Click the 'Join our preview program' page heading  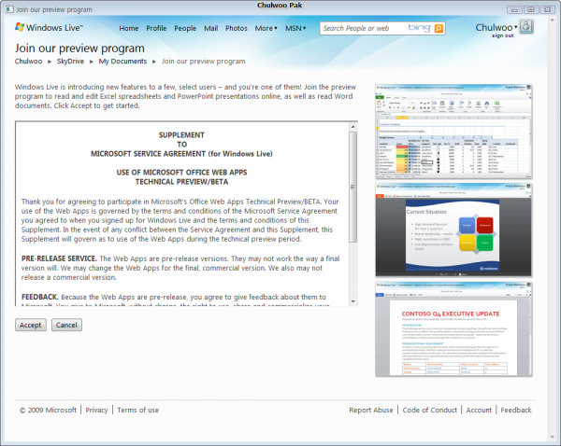pyautogui.click(x=79, y=49)
